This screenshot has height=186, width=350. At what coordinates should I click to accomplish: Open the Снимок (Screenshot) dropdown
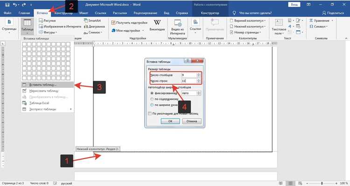[x=93, y=33]
